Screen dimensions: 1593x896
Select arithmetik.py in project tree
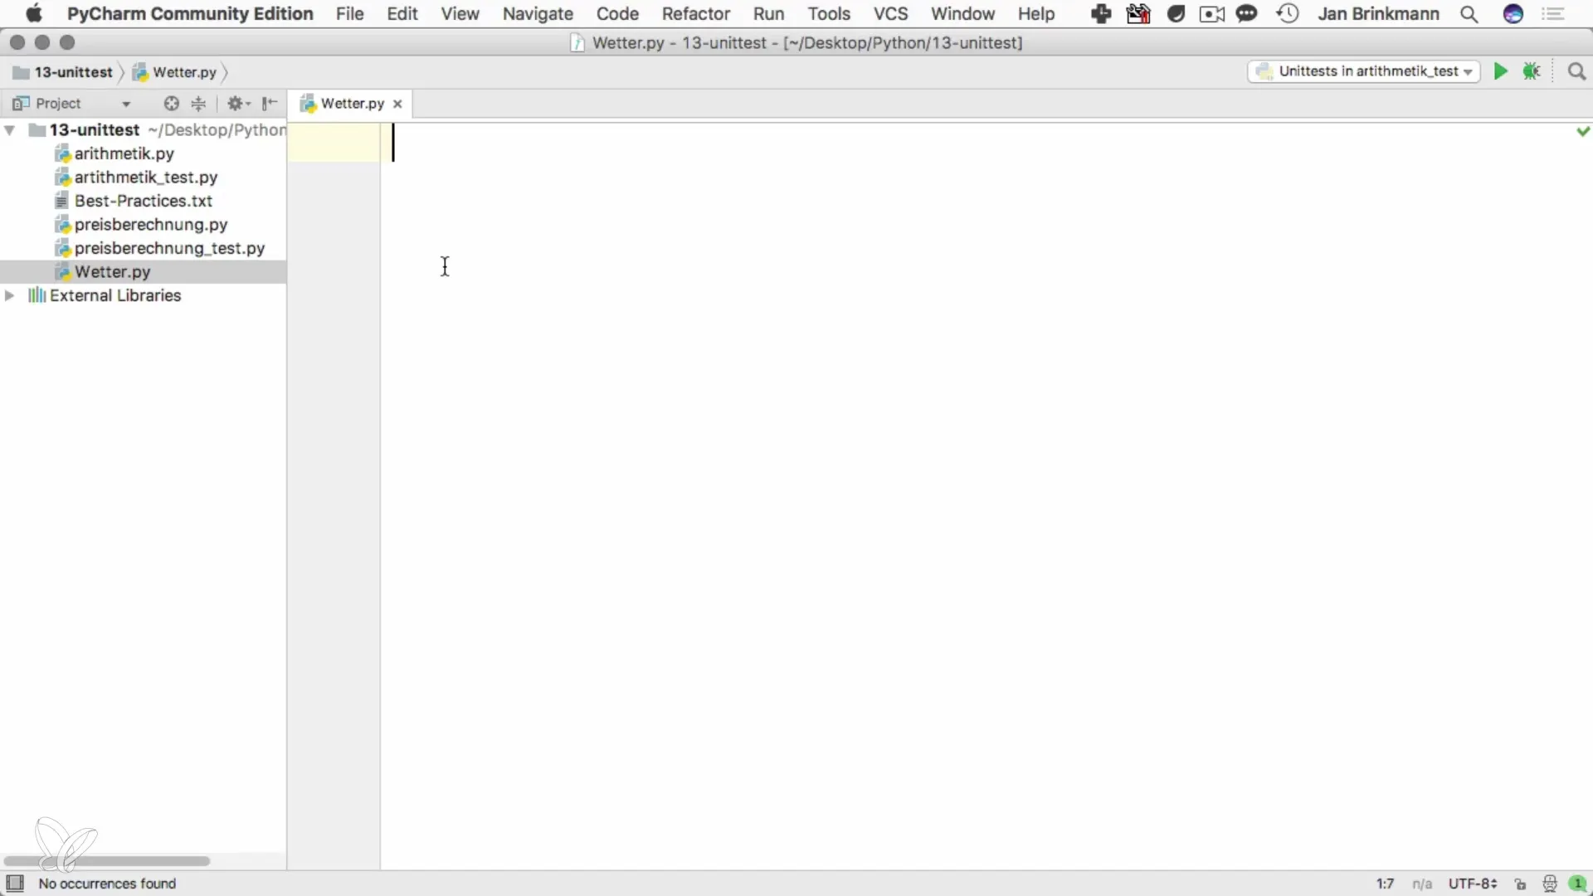coord(124,153)
